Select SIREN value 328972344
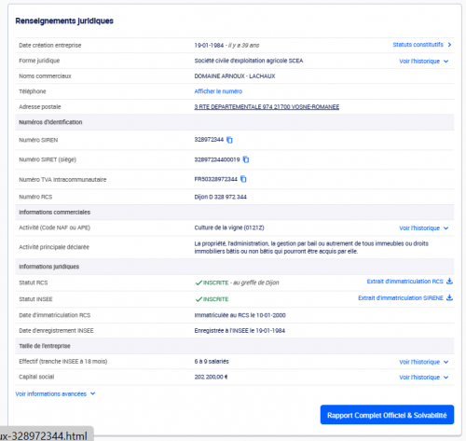Image resolution: width=466 pixels, height=441 pixels. coord(209,140)
